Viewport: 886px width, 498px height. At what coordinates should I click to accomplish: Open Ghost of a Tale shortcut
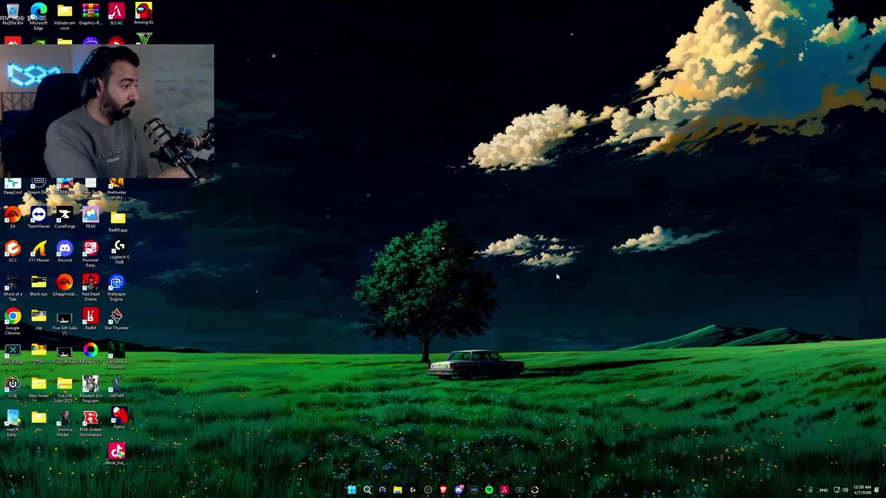[x=12, y=288]
